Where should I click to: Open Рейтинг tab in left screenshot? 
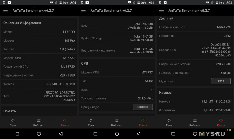(x=39, y=123)
